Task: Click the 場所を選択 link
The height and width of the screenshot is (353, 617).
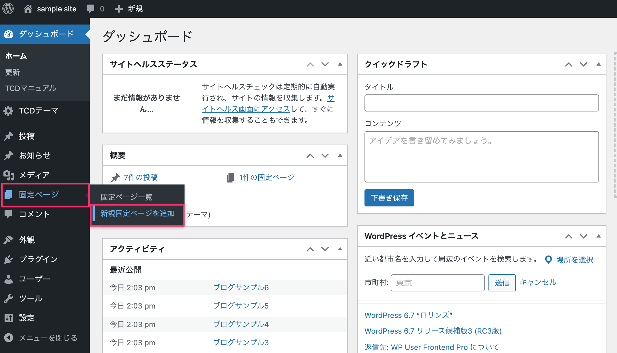Action: tap(575, 260)
